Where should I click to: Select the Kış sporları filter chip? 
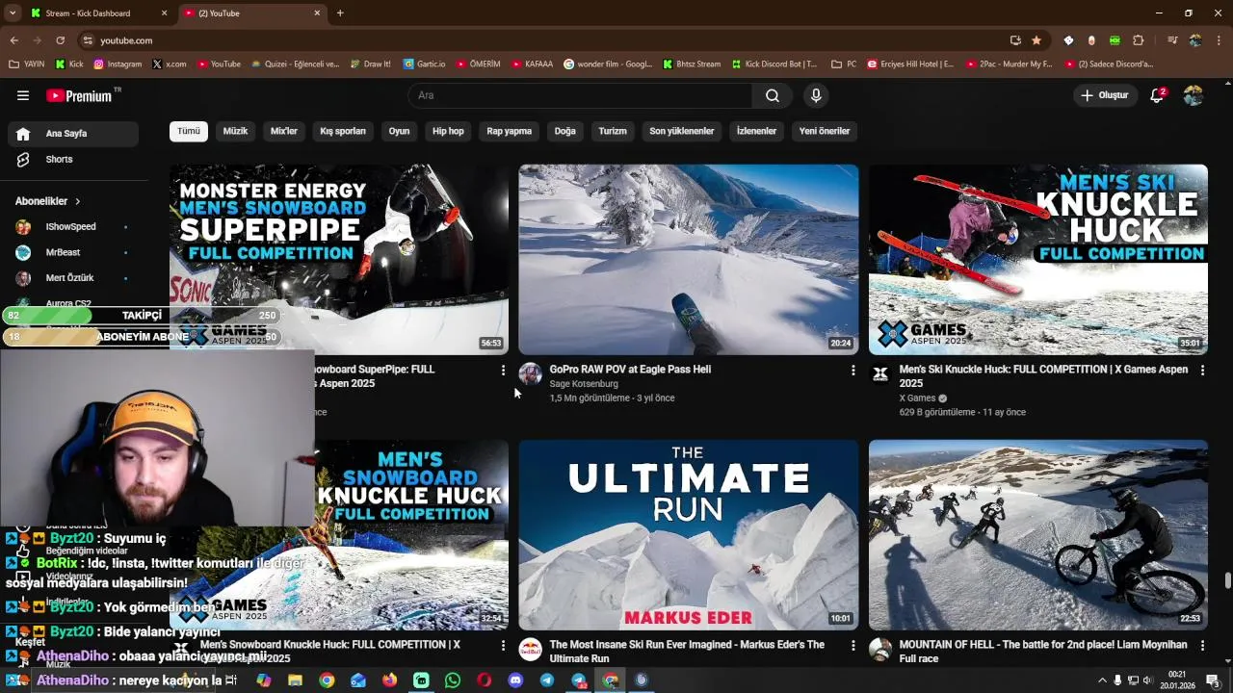click(x=343, y=131)
